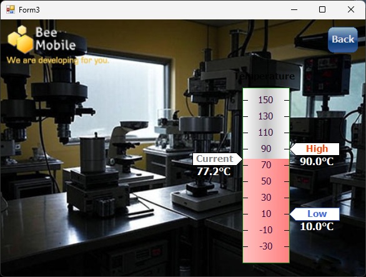Click the Current temperature pointer label

217,159
